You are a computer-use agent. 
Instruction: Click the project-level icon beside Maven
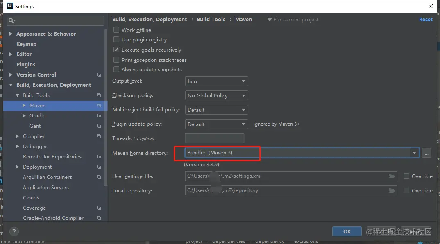99,106
